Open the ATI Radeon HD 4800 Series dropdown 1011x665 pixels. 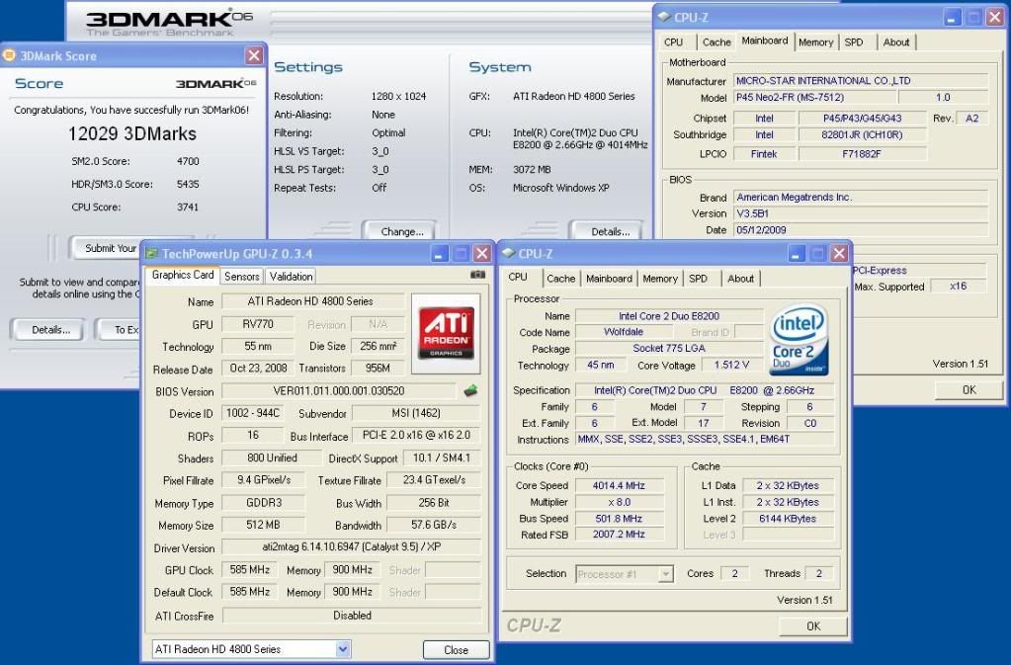click(x=343, y=649)
